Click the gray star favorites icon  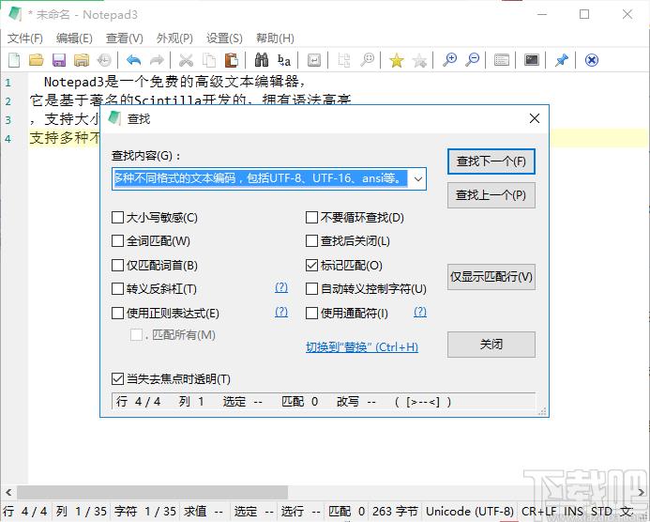point(419,61)
